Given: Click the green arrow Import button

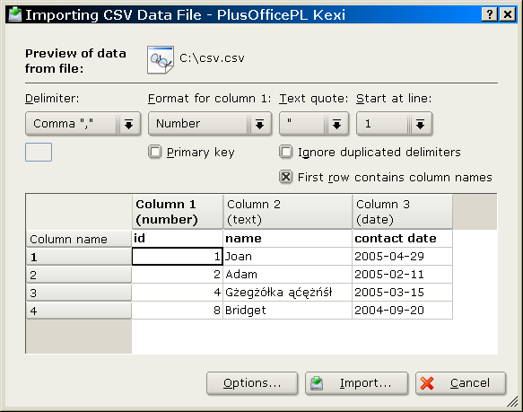Looking at the screenshot, I should pyautogui.click(x=356, y=383).
